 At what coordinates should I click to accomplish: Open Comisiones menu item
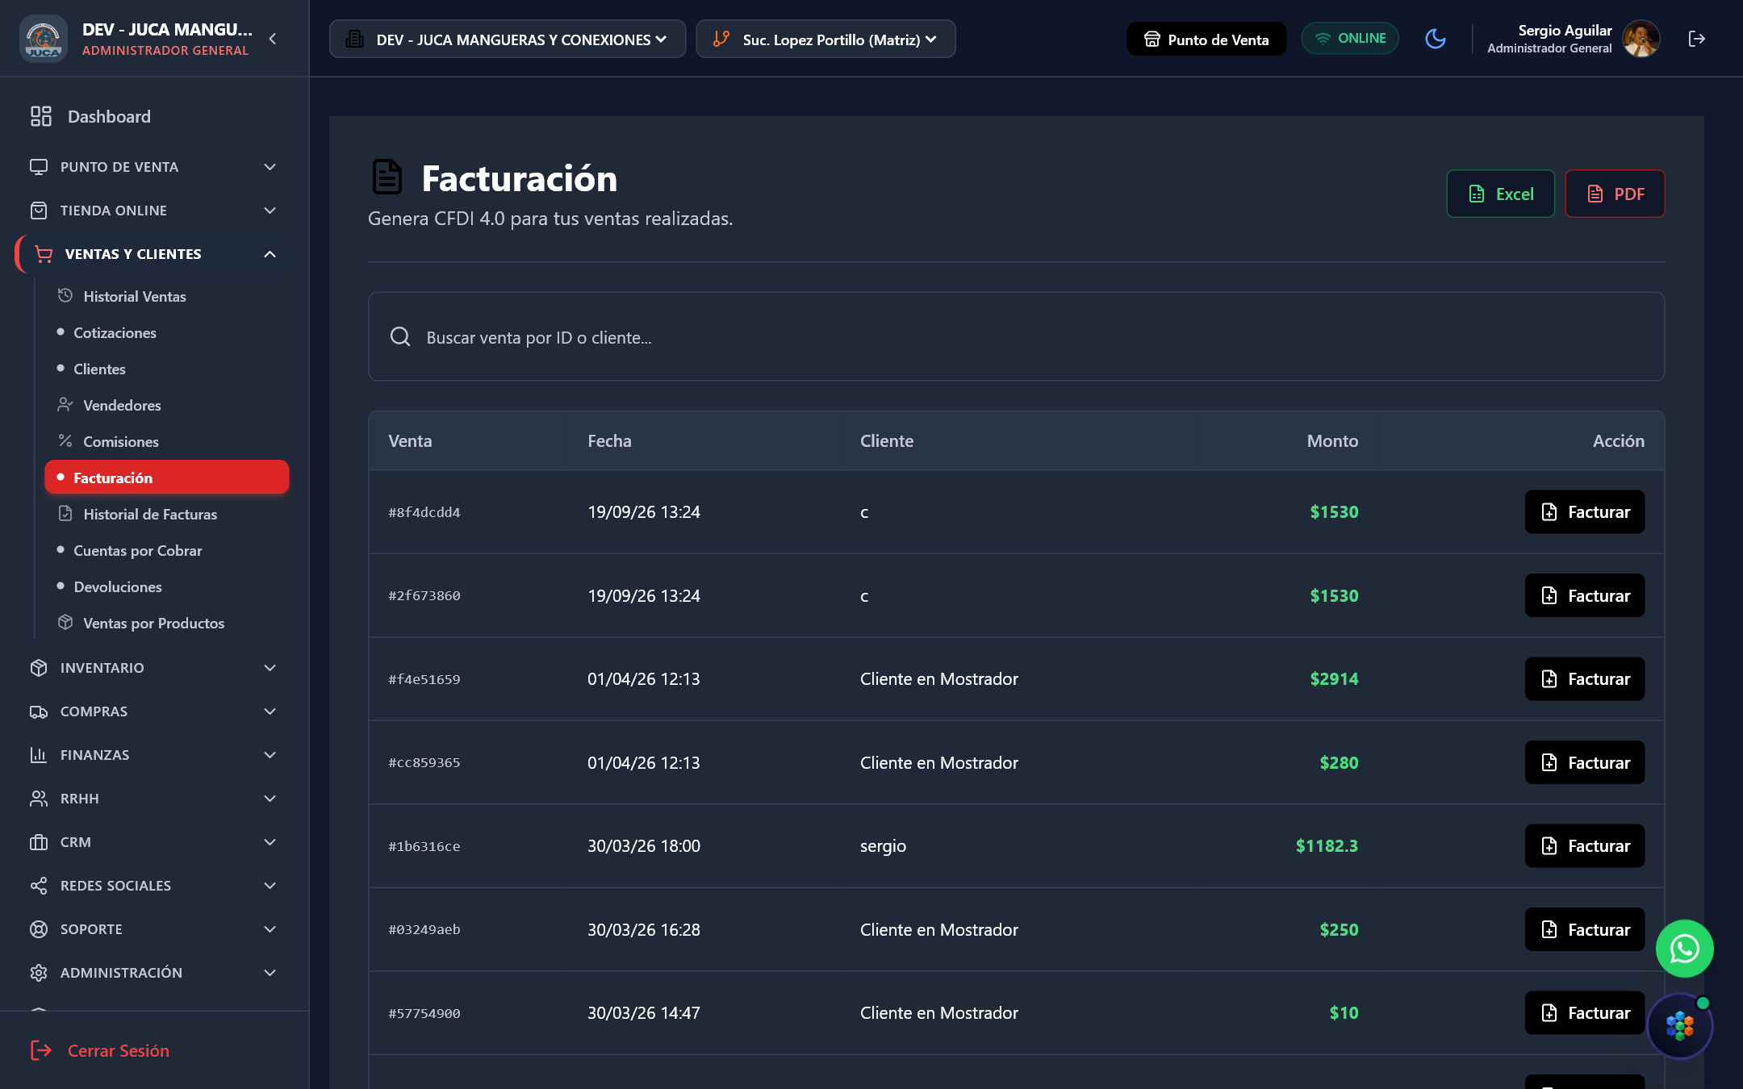pyautogui.click(x=166, y=441)
